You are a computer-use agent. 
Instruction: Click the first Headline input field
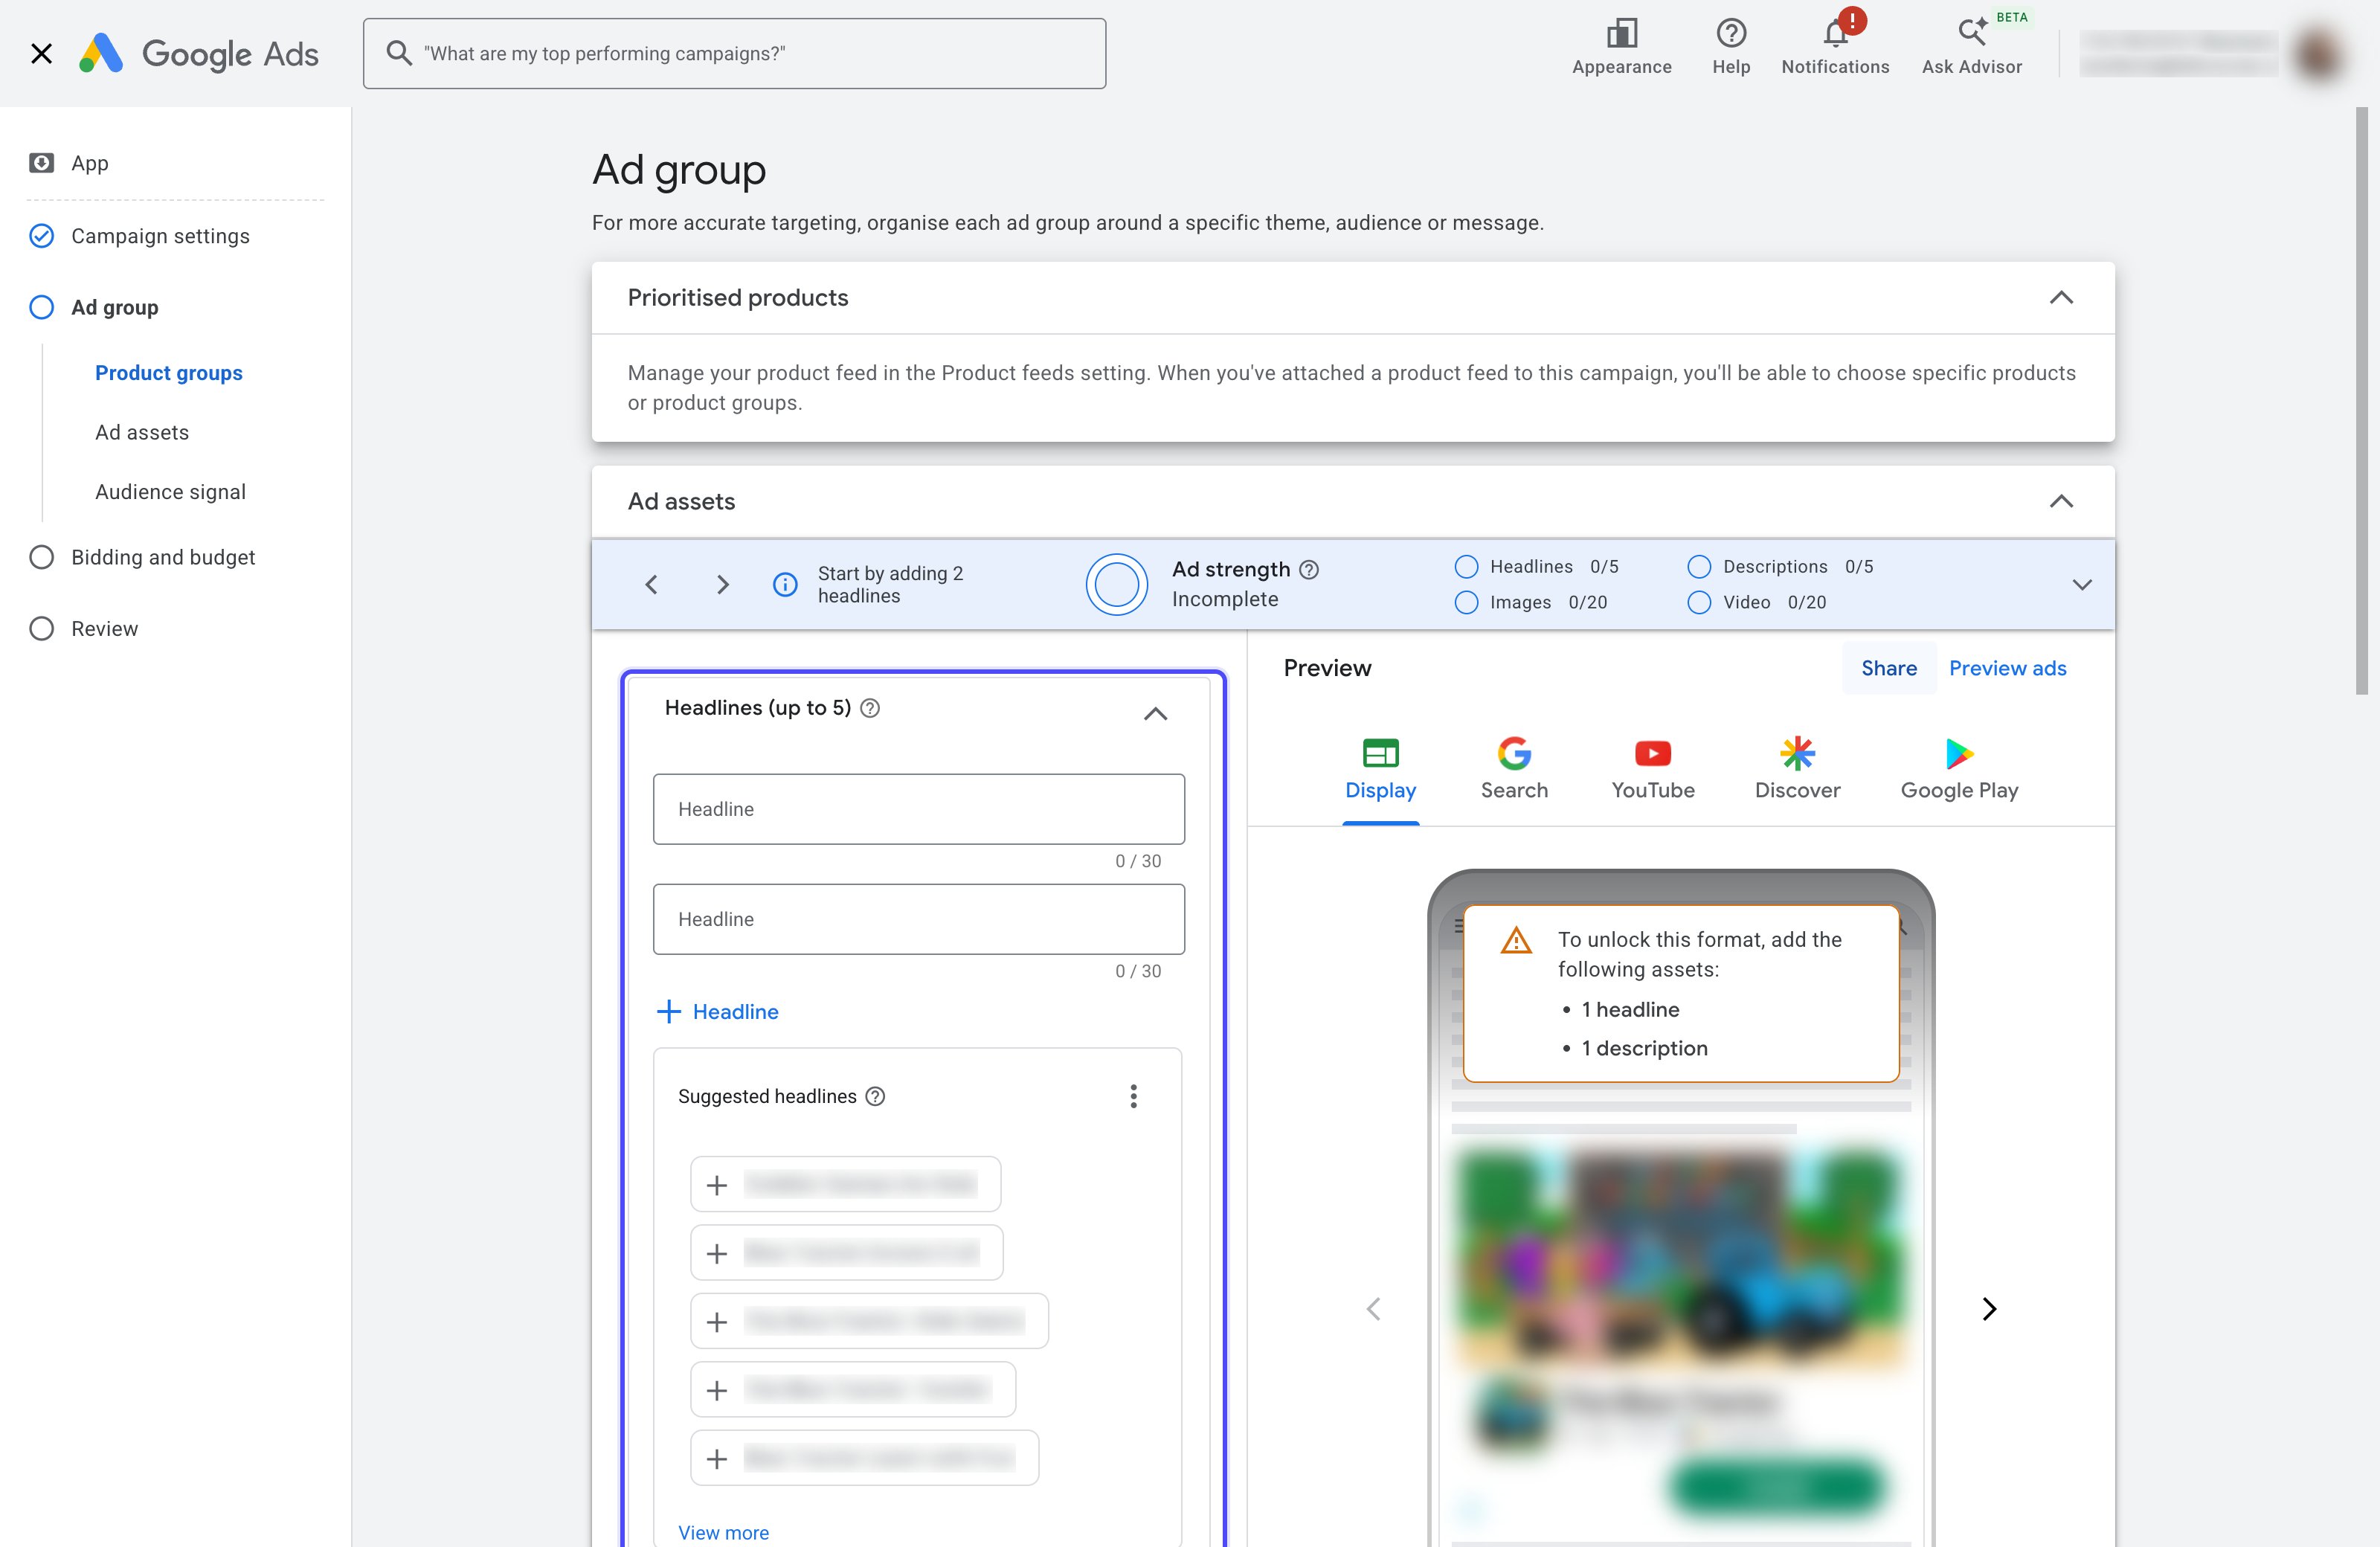coord(918,809)
